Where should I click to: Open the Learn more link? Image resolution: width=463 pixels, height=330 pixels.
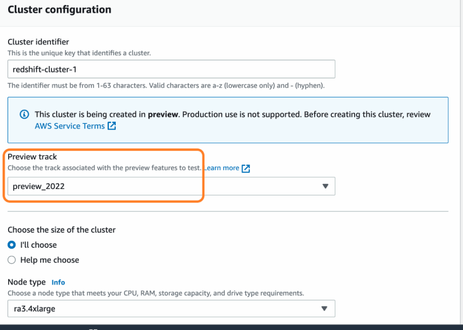pos(222,168)
